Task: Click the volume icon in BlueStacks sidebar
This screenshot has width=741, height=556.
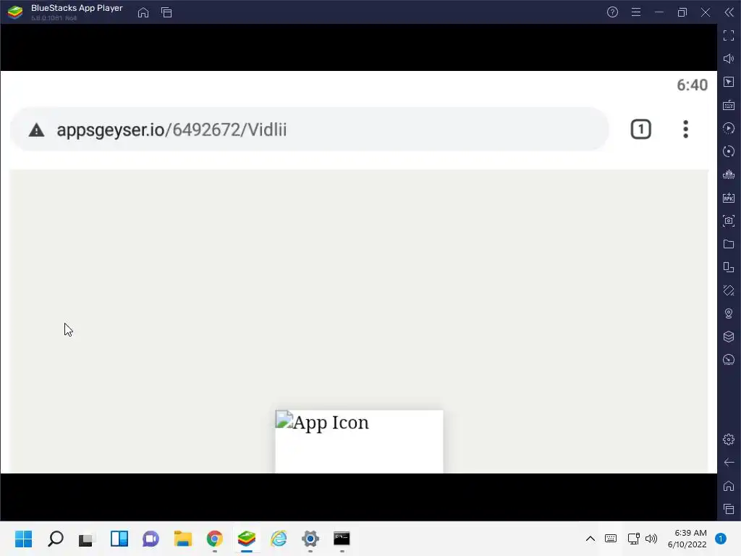Action: (729, 59)
